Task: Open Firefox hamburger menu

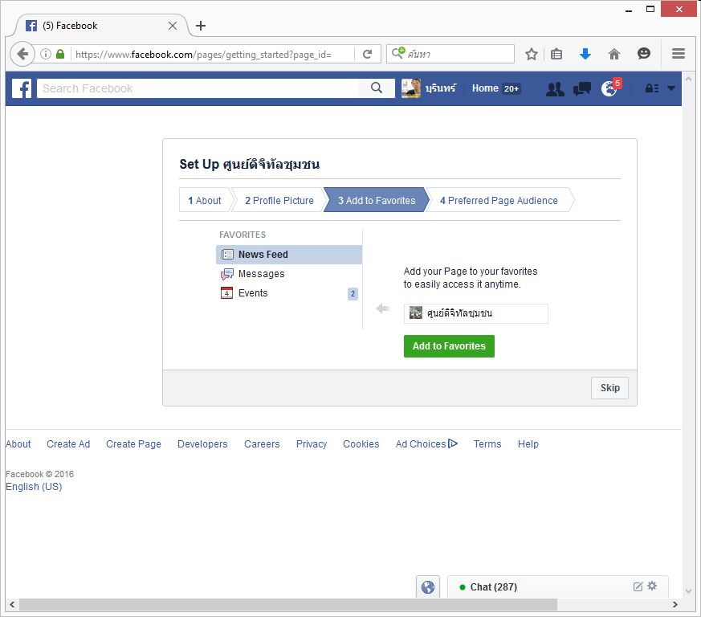Action: (x=679, y=54)
